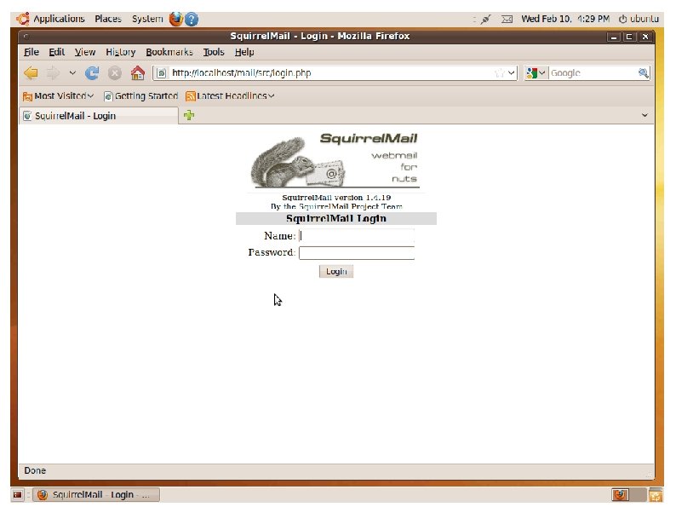The image size is (676, 507).
Task: Maximize the Firefox window
Action: tap(629, 37)
